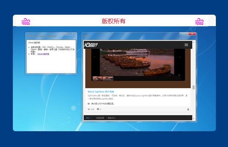Select the second thumbnail in the gallery strip
Viewport: 228px width, 147px height.
(100, 78)
